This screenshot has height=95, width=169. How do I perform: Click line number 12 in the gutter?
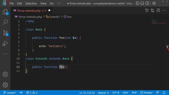[18, 67]
